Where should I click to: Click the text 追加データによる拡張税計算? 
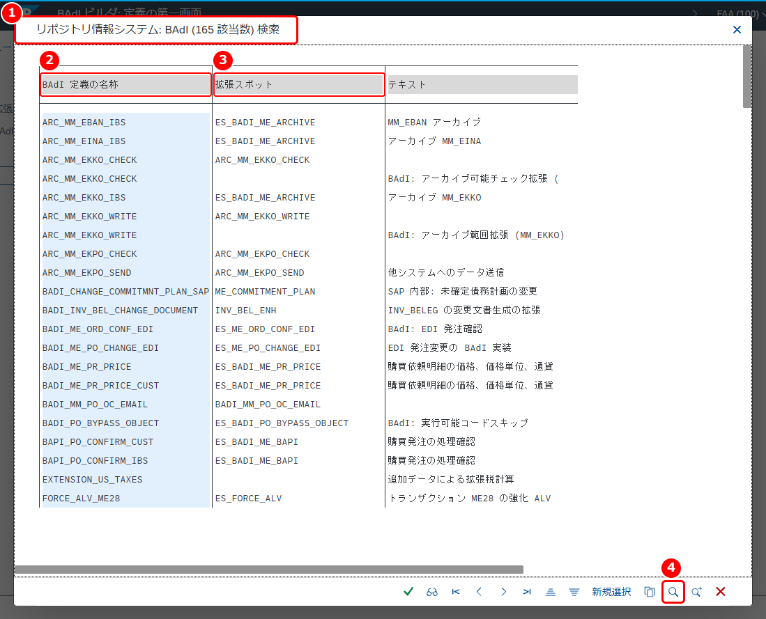(451, 479)
